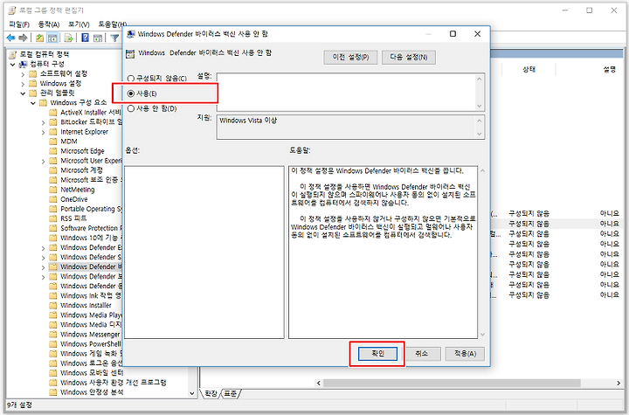Click the Back arrow in the editor toolbar

tap(10, 38)
